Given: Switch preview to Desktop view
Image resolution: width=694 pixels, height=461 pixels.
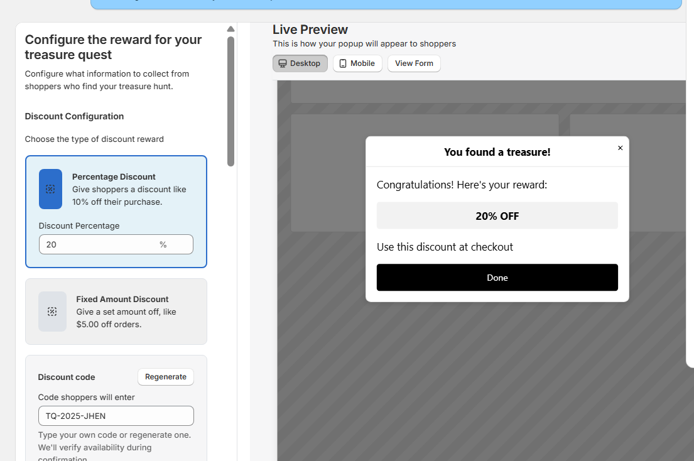Looking at the screenshot, I should (300, 63).
